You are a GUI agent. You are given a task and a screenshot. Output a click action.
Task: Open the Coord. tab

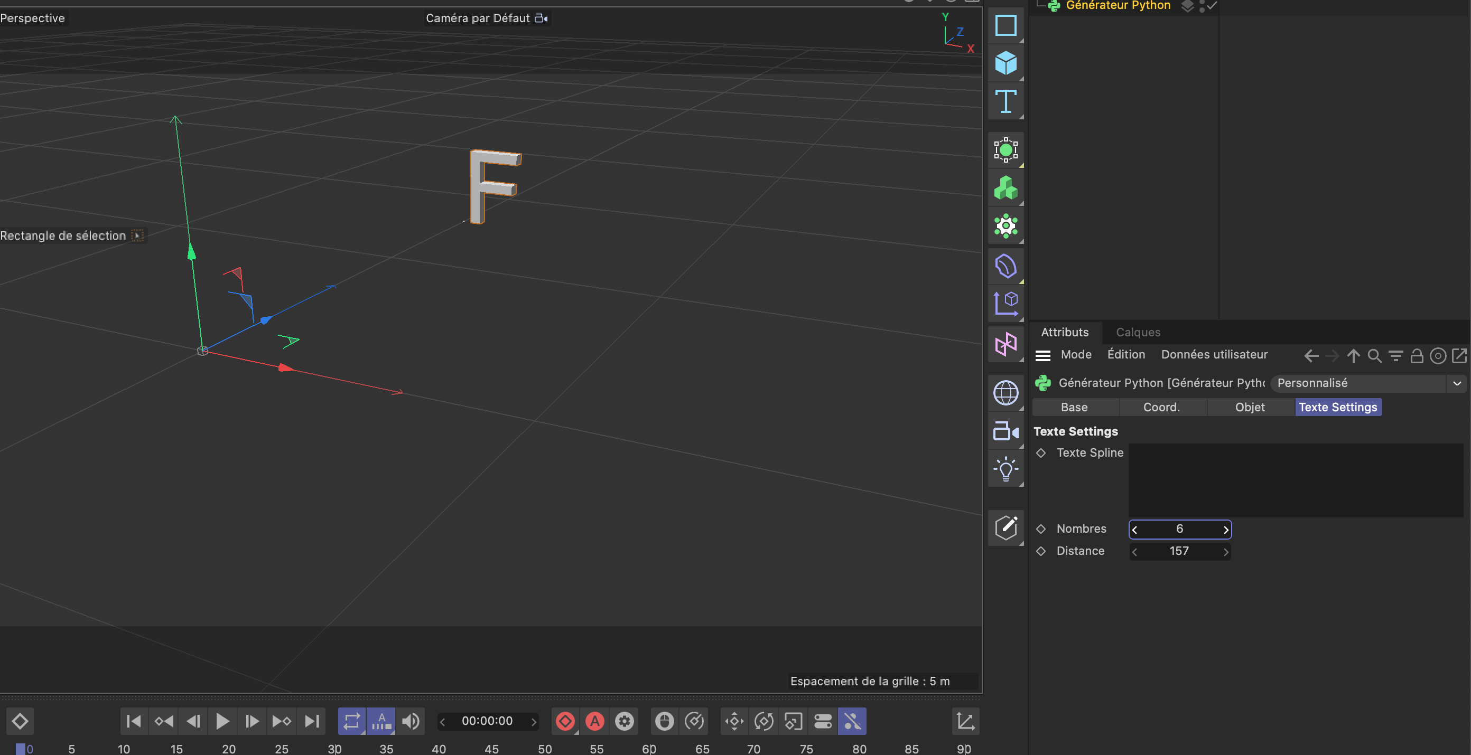click(x=1161, y=407)
